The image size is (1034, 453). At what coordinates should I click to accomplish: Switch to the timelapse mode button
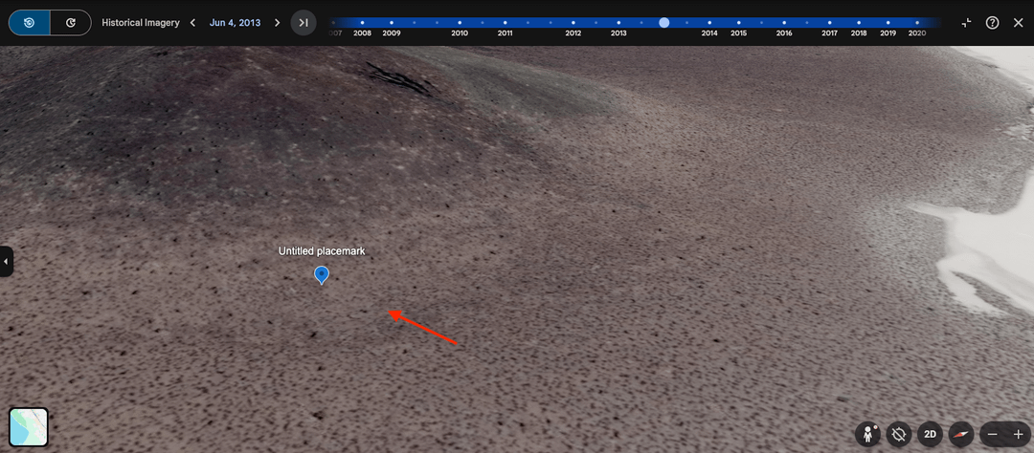click(71, 22)
